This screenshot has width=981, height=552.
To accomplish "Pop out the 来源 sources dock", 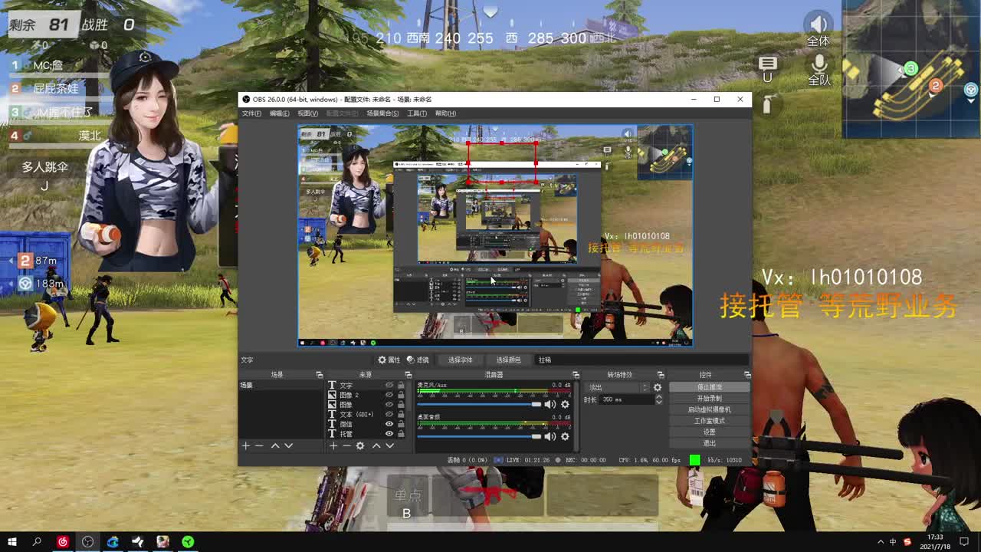I will pos(408,375).
